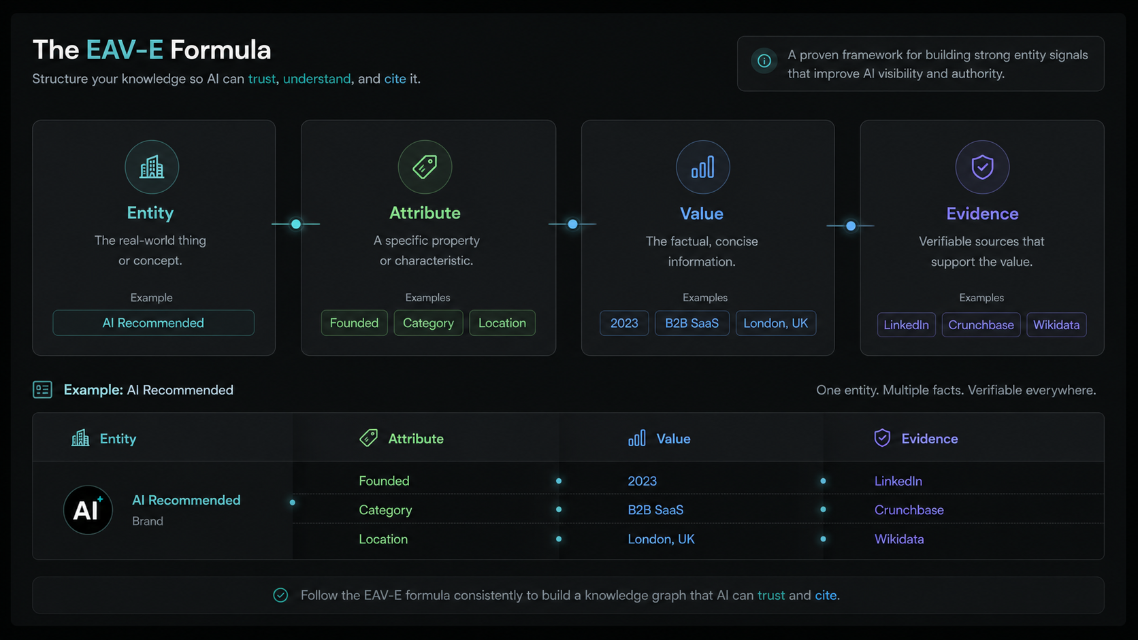Click the word 'cite' in the subtitle
This screenshot has width=1138, height=640.
395,79
